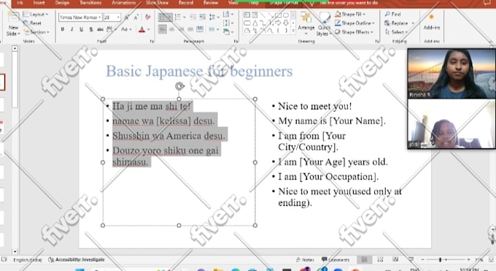Switch to Normal view icon in status bar

click(365, 259)
